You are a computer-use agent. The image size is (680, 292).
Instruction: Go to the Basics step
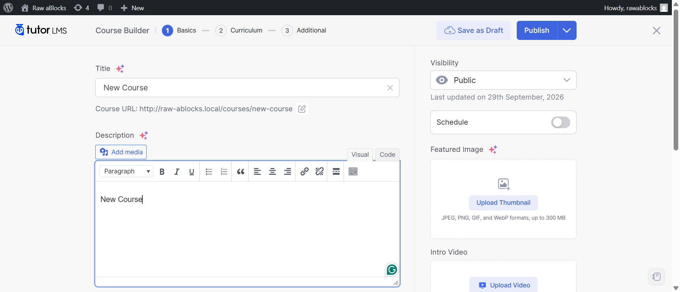click(x=179, y=30)
